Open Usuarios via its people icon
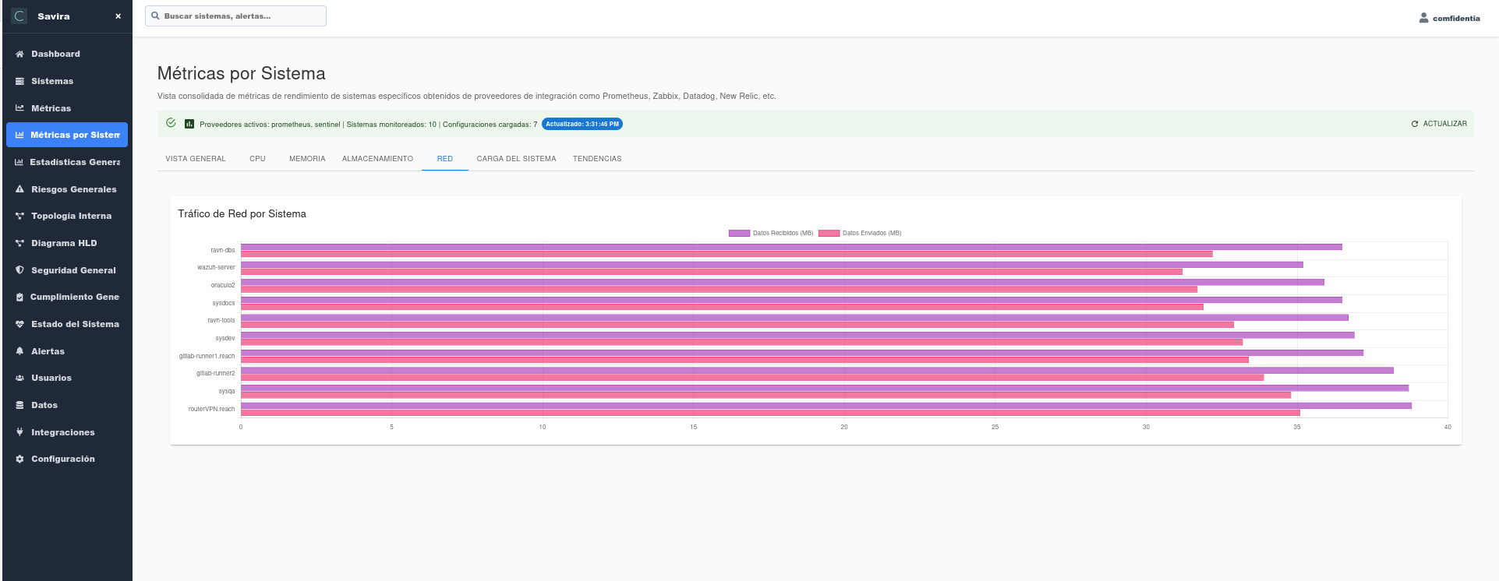This screenshot has height=581, width=1499. [19, 379]
